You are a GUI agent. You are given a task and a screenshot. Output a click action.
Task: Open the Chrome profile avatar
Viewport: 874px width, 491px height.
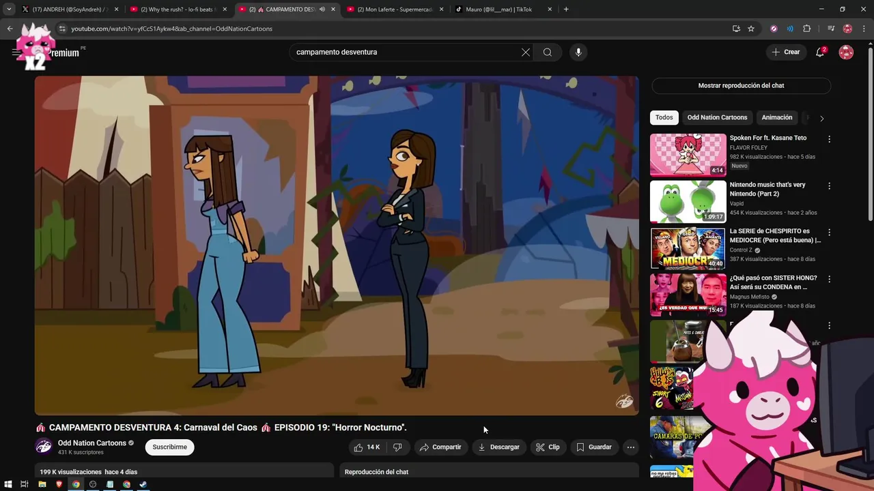coord(848,29)
